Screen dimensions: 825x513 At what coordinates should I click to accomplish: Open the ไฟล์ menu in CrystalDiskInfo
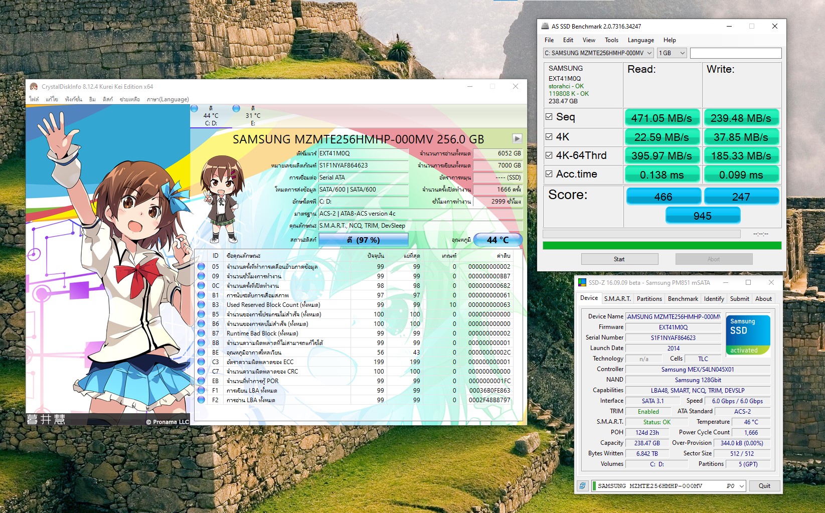34,99
